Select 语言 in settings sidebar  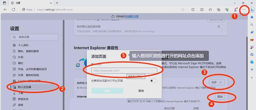18,105
